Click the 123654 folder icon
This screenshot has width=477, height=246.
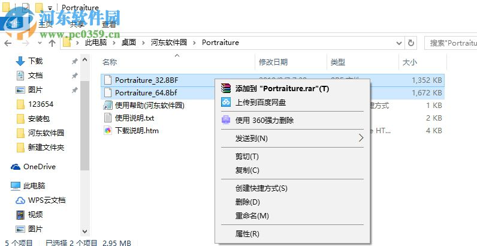click(x=20, y=104)
